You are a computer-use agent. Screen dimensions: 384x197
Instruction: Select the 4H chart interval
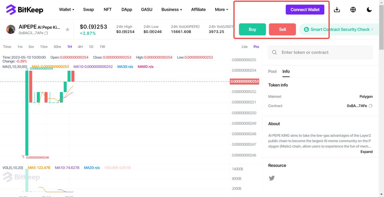click(x=80, y=47)
